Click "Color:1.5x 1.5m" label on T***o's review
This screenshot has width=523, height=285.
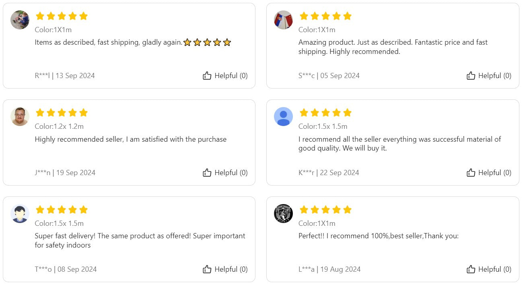click(59, 223)
